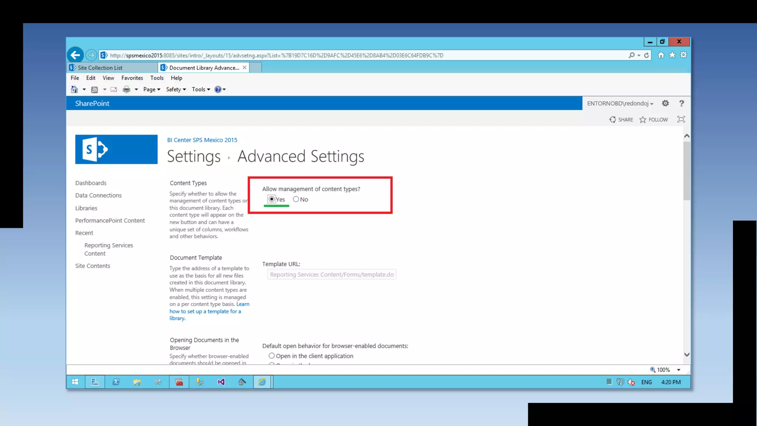
Task: Open the Safety toolbar dropdown
Action: coord(176,89)
